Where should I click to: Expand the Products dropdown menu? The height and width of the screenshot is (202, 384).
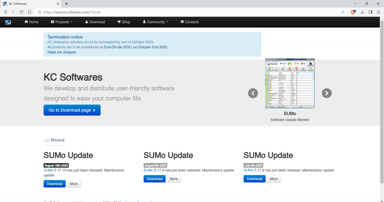tap(61, 22)
